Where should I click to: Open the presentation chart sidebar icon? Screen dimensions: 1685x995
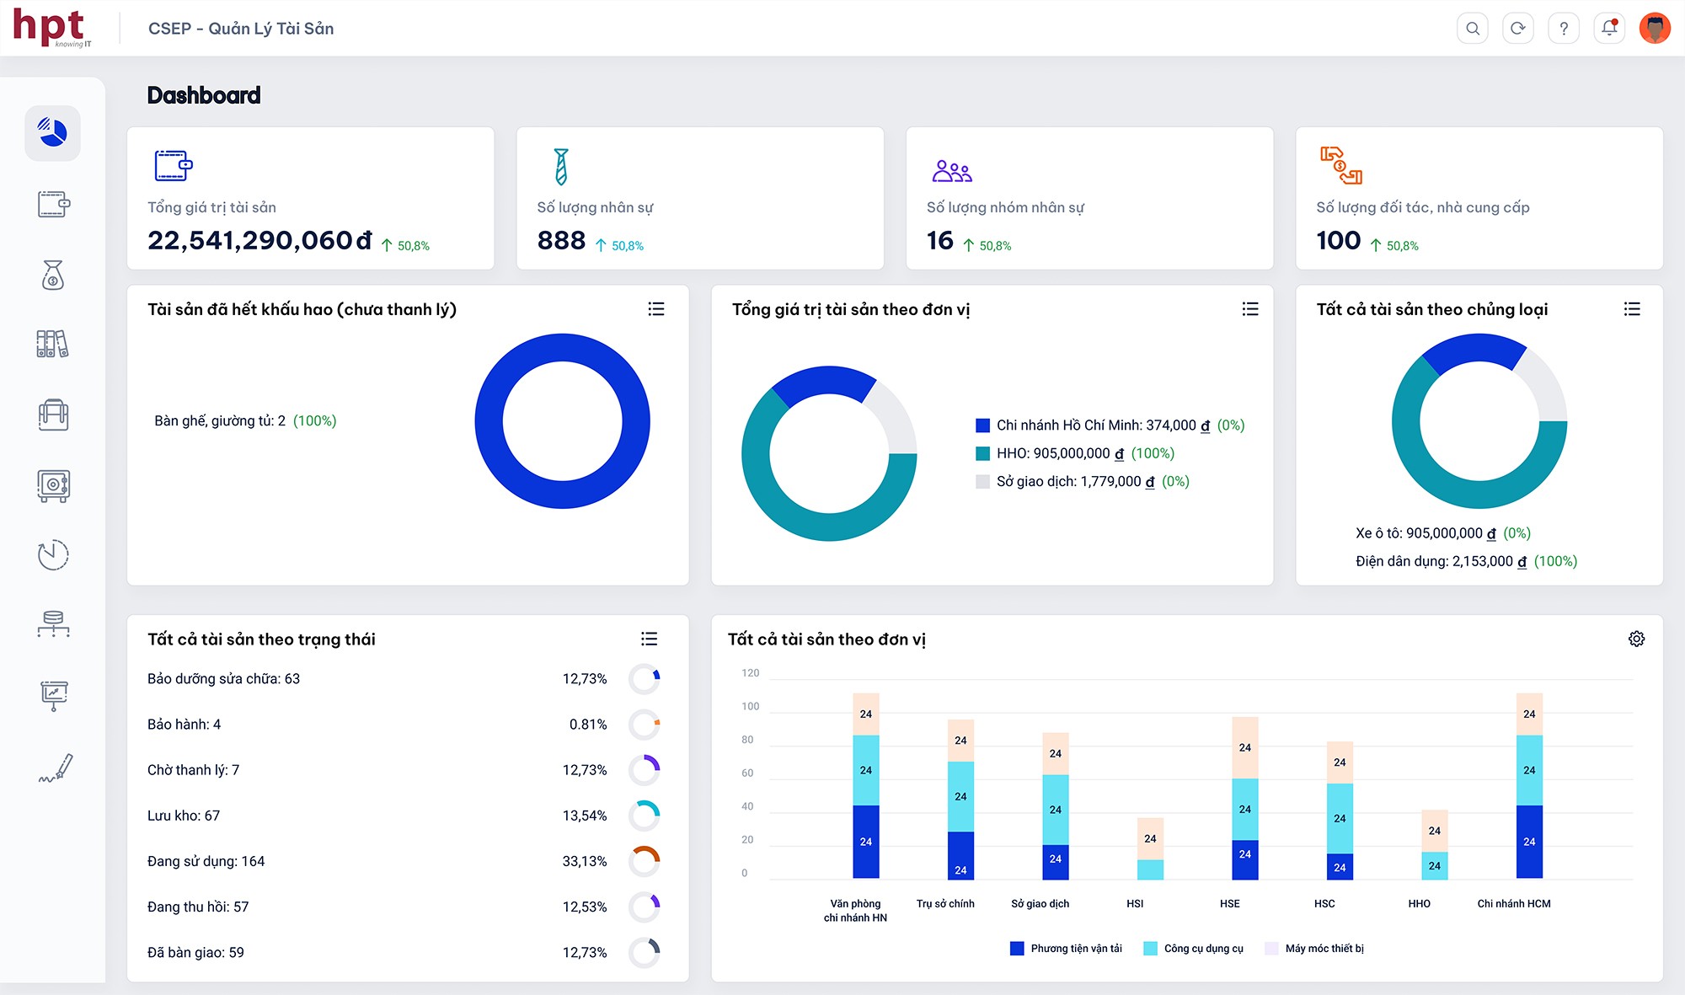pyautogui.click(x=53, y=695)
